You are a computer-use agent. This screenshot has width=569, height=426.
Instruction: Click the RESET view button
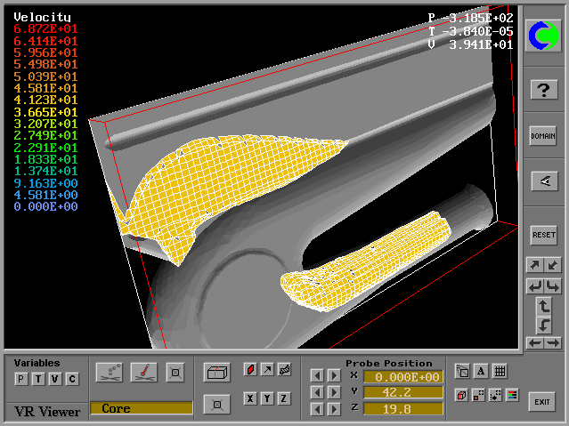tap(543, 235)
